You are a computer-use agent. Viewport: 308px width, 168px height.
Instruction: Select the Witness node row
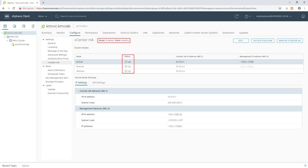point(189,71)
